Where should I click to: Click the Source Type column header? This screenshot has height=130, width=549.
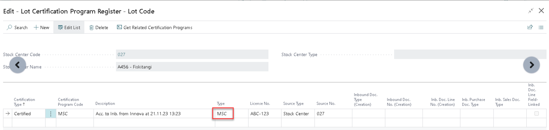[293, 103]
